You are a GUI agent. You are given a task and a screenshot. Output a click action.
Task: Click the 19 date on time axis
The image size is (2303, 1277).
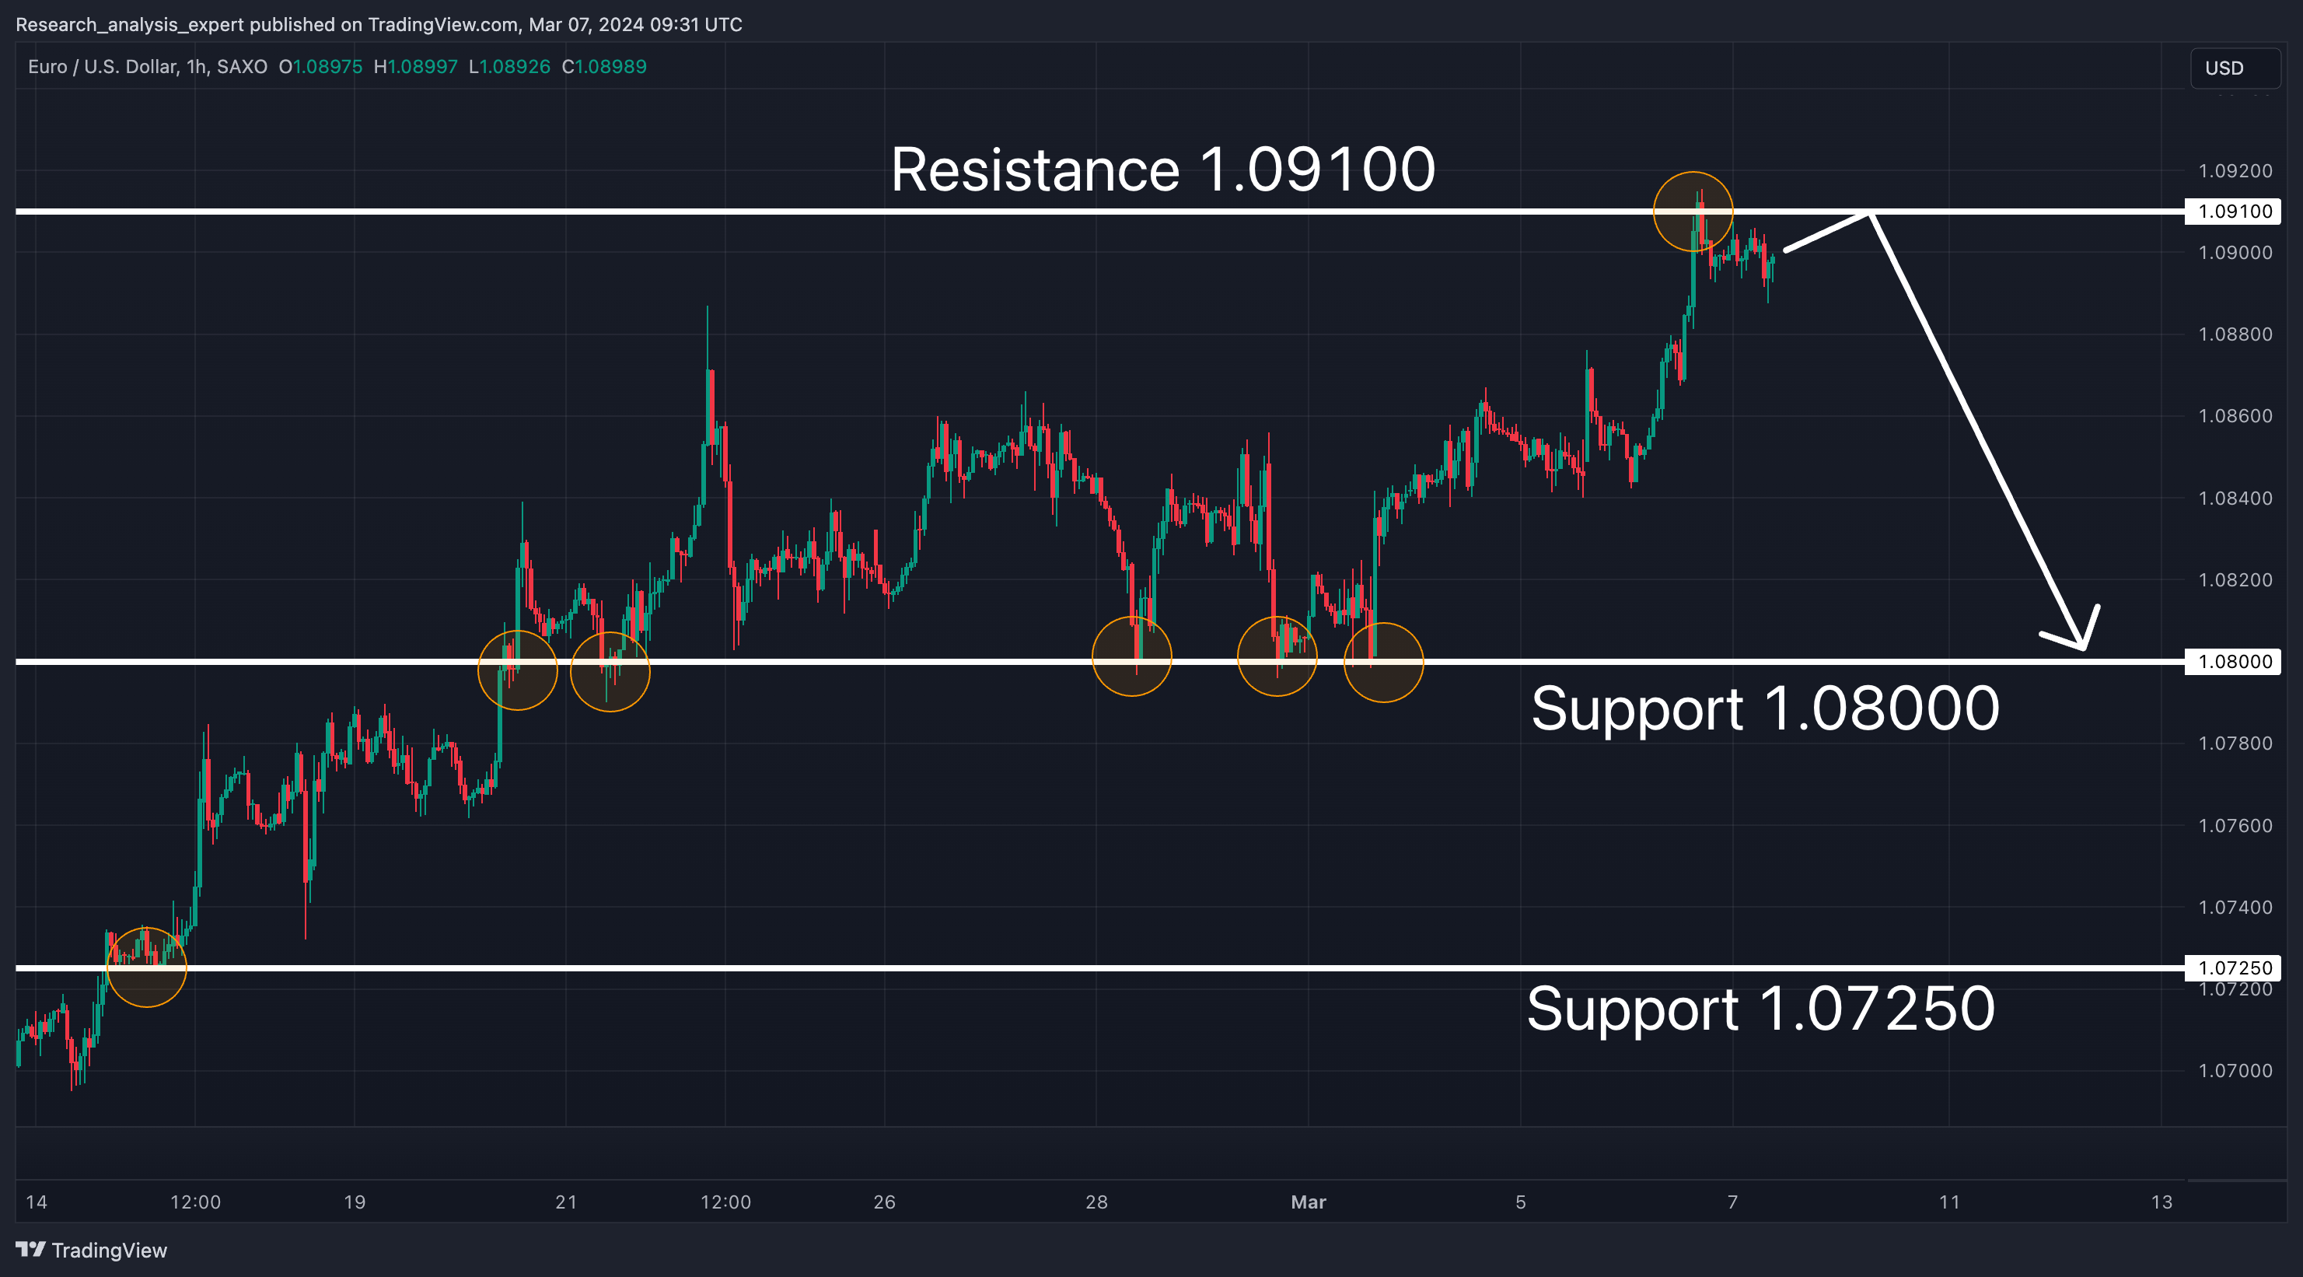pos(354,1202)
